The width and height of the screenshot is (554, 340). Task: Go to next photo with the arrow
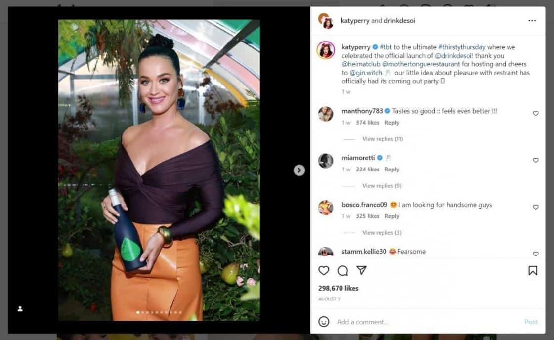pos(299,170)
